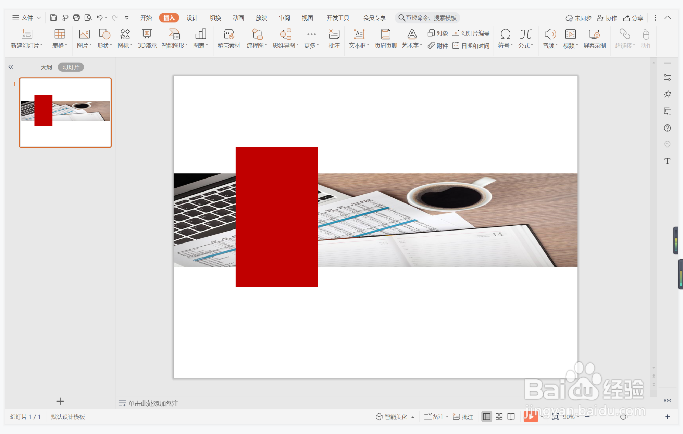Viewport: 683px width, 434px height.
Task: Open the 图片 picture dropdown
Action: click(84, 45)
